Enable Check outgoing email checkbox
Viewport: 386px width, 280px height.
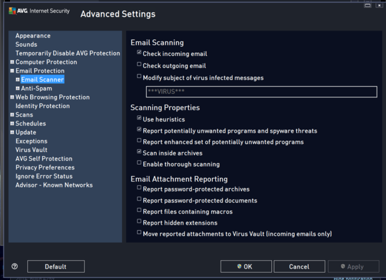click(x=139, y=64)
